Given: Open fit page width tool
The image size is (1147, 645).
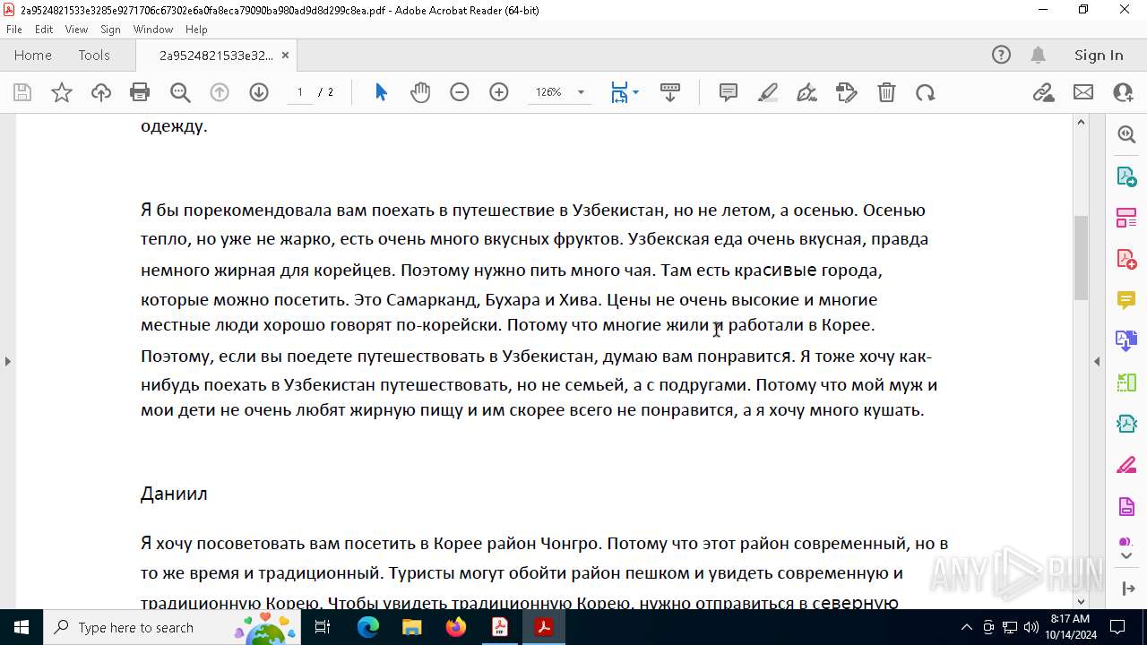Looking at the screenshot, I should [619, 92].
